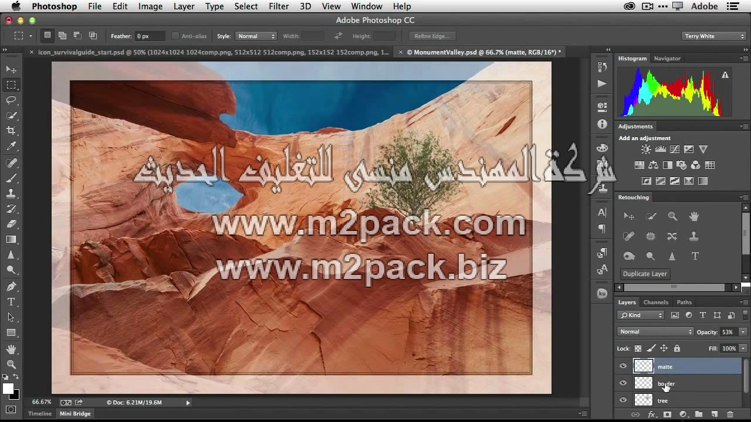This screenshot has height=422, width=751.
Task: Toggle the Anti-alias checkbox
Action: (x=175, y=36)
